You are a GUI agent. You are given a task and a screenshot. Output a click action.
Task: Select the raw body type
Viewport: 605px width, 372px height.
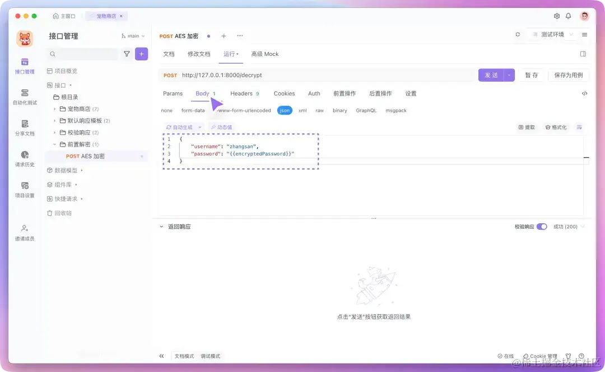319,110
